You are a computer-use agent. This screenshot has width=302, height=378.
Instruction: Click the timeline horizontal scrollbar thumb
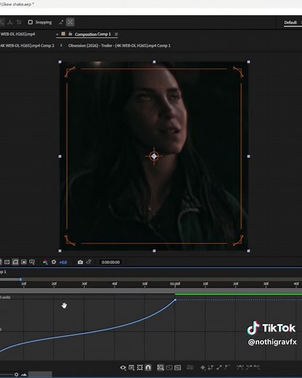click(40, 374)
